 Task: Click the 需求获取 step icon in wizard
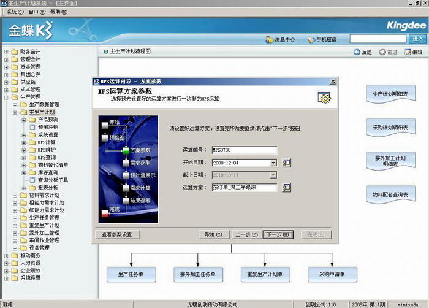126,163
